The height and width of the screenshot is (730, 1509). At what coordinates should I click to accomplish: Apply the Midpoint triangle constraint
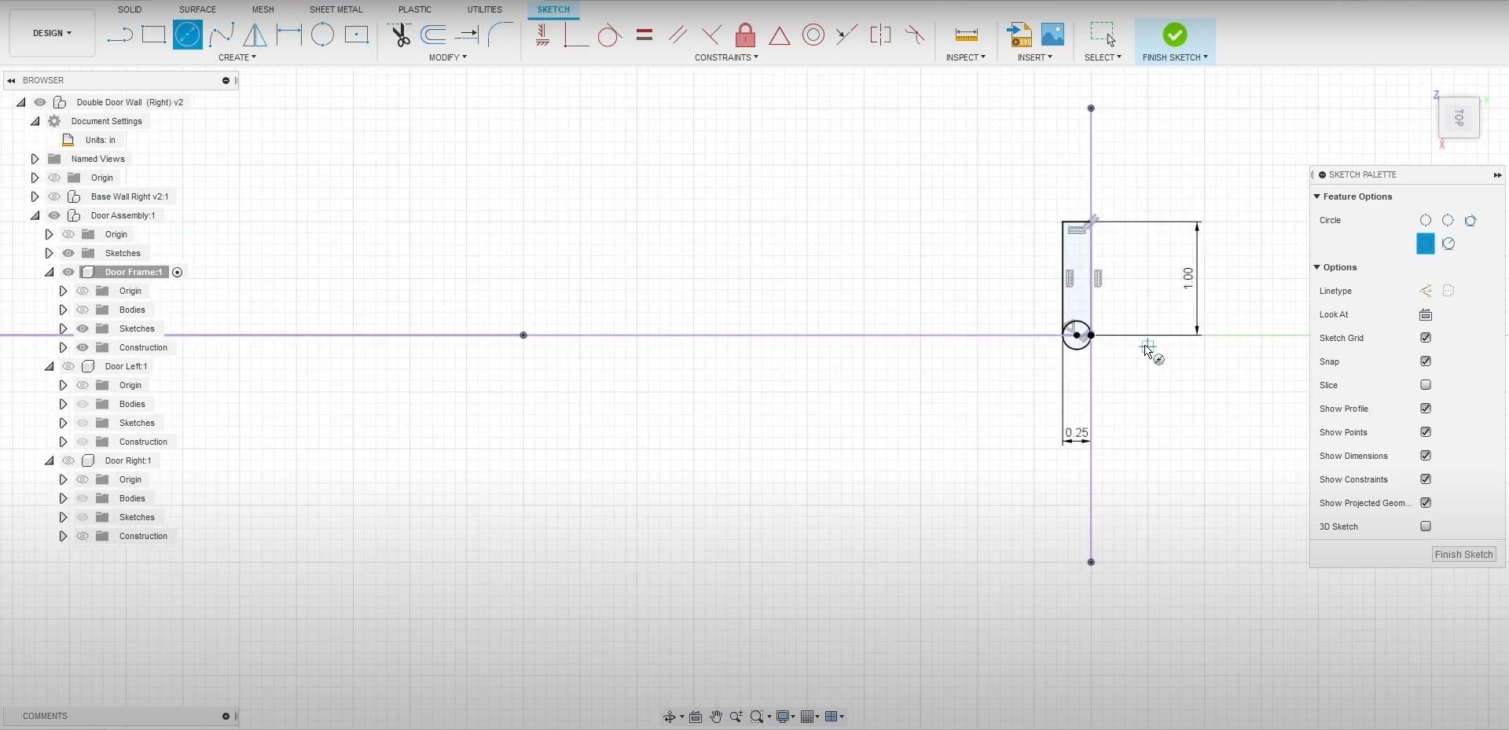coord(779,35)
